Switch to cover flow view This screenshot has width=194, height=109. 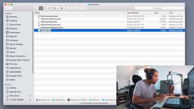49,8
